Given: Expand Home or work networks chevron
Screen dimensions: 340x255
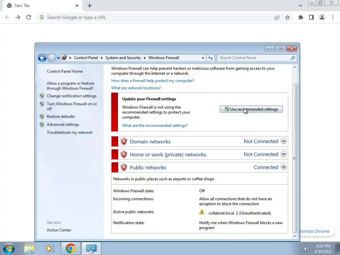Looking at the screenshot, I should [284, 154].
